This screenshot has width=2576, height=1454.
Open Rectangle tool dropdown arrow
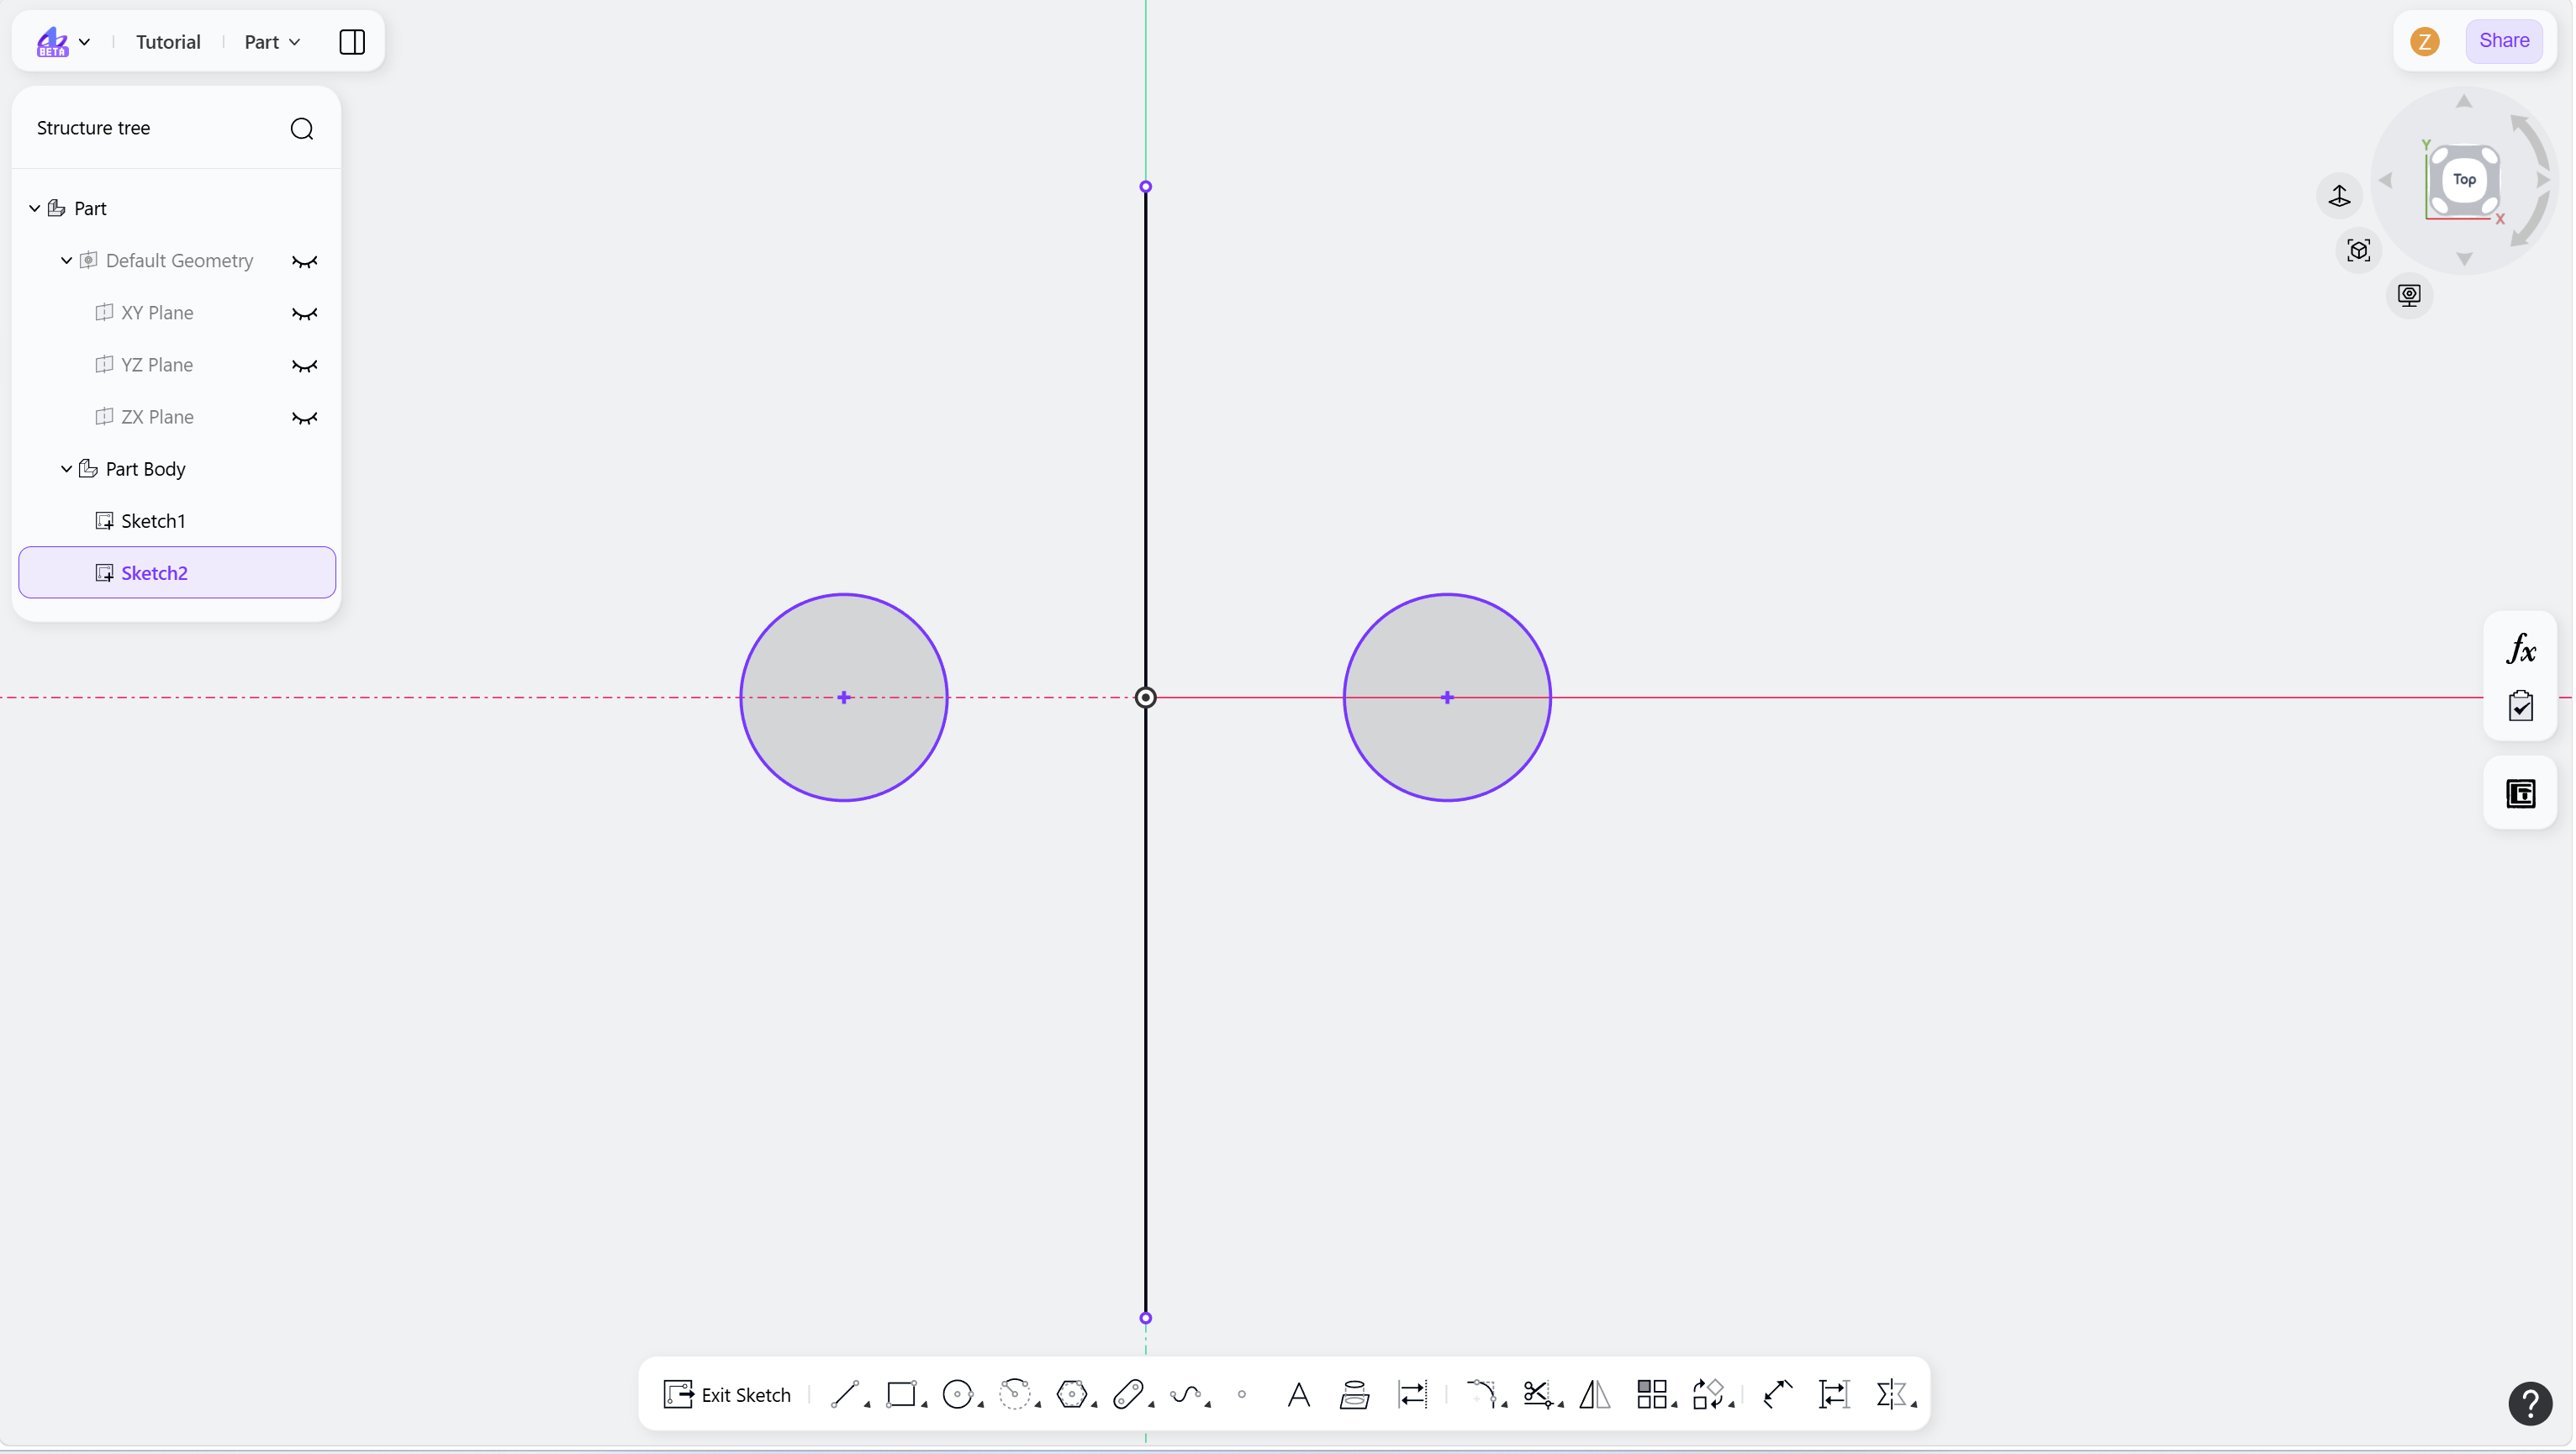[924, 1405]
